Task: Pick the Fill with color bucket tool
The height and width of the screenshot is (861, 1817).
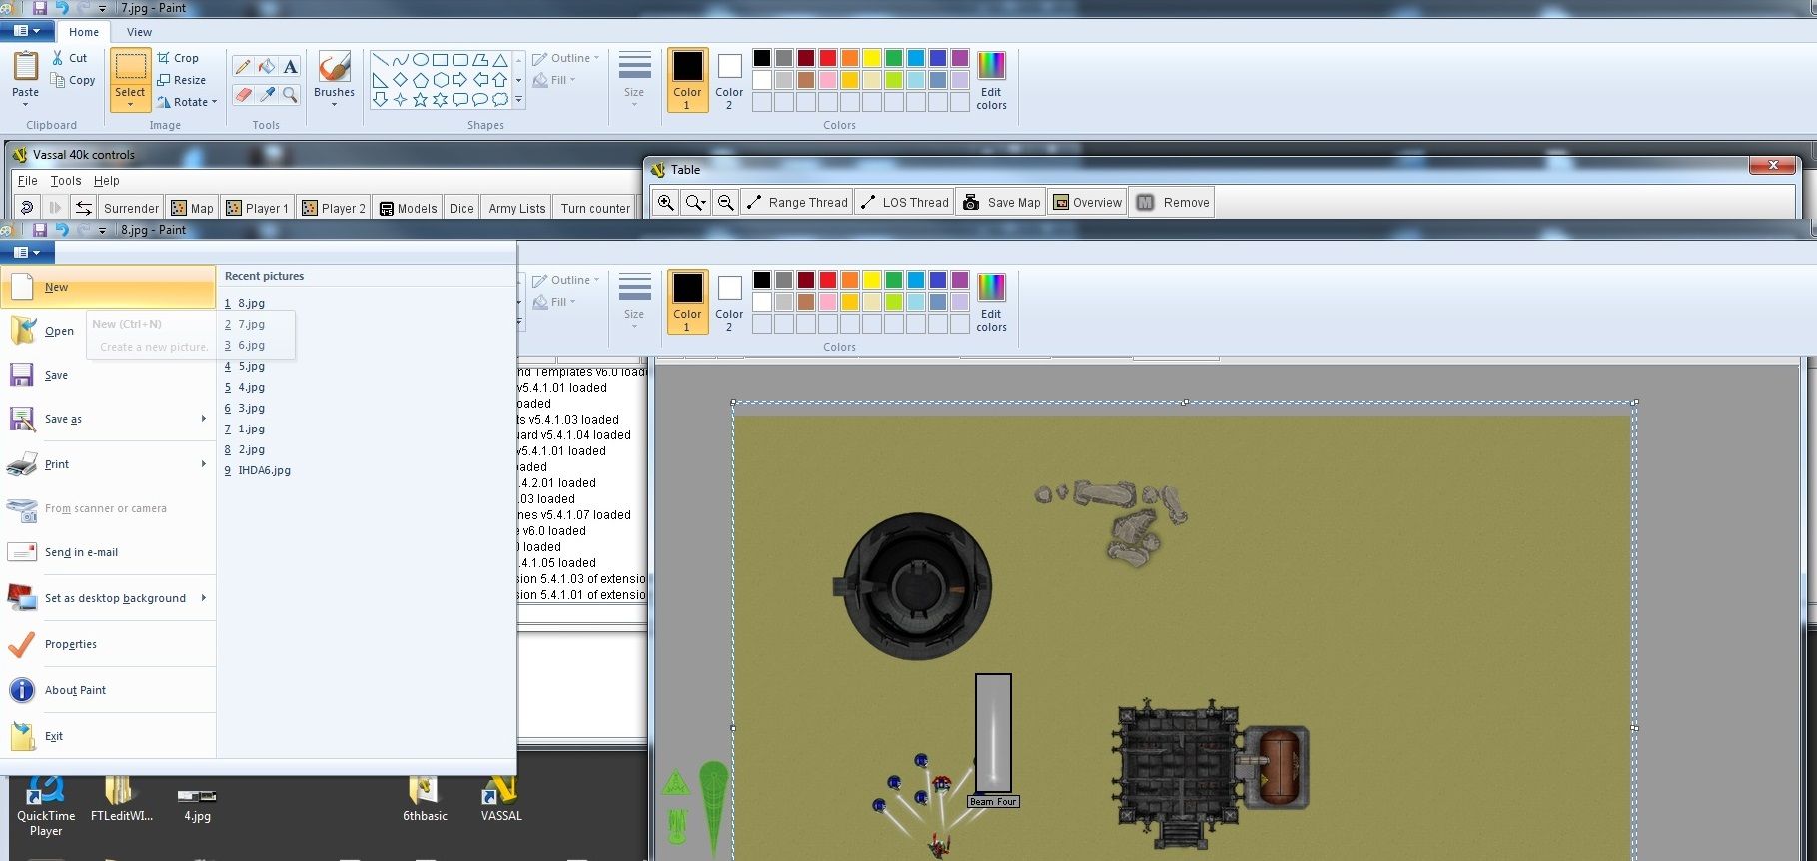Action: point(266,67)
